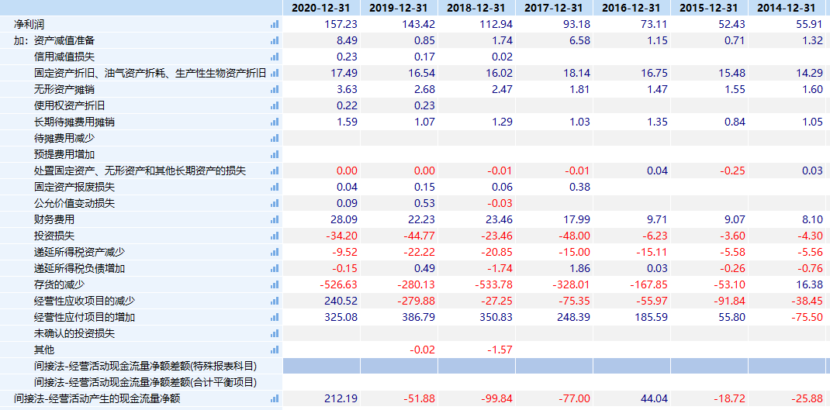830x410 pixels.
Task: Click the chart icon for 净利润 row
Action: pyautogui.click(x=275, y=24)
